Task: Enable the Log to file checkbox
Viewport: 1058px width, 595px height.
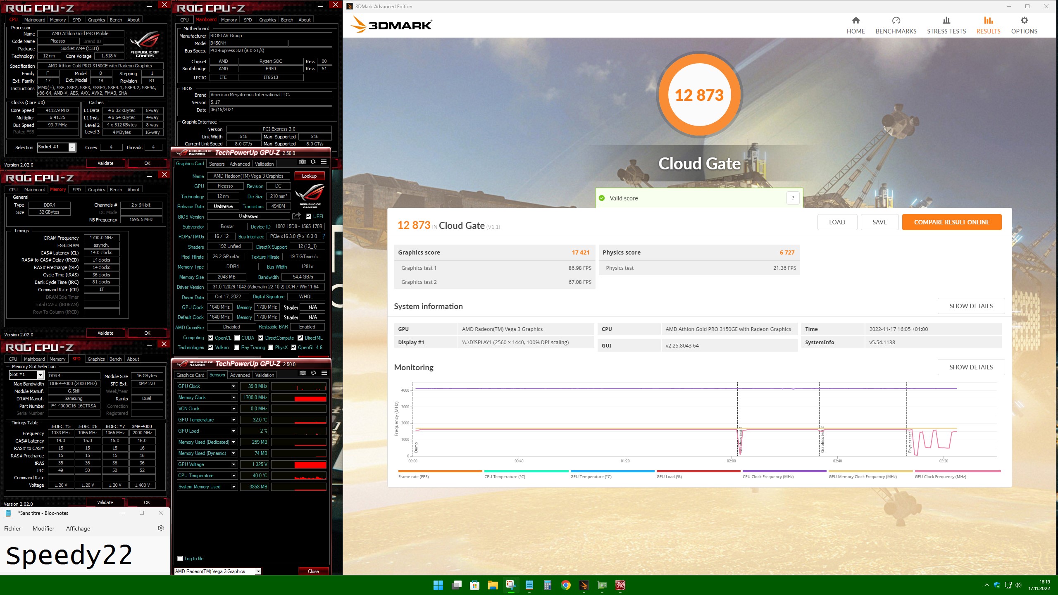Action: 180,559
